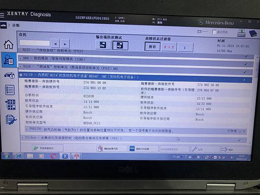Go to the Home sidebar icon
This screenshot has height=195, width=260.
pyautogui.click(x=9, y=45)
